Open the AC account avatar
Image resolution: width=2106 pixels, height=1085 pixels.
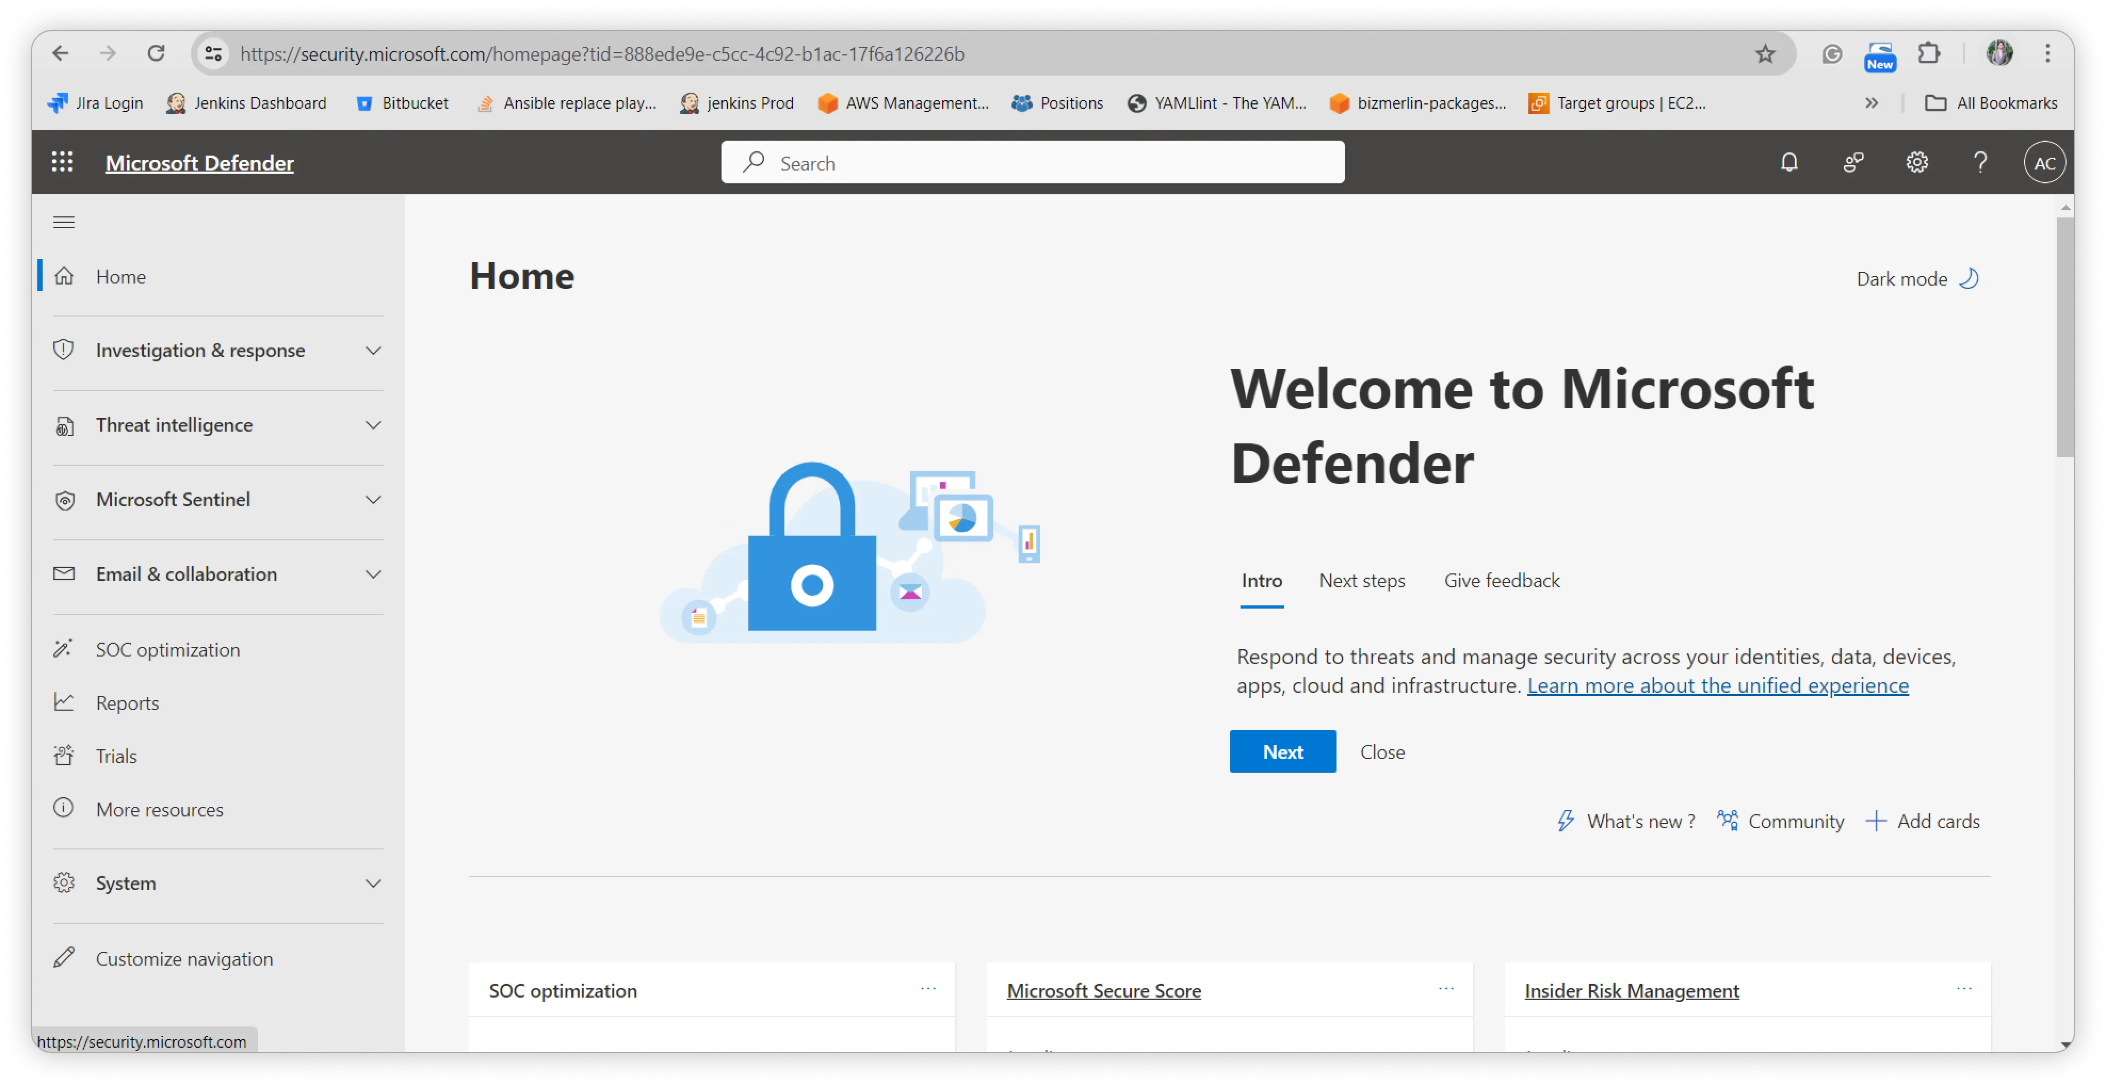click(2044, 163)
